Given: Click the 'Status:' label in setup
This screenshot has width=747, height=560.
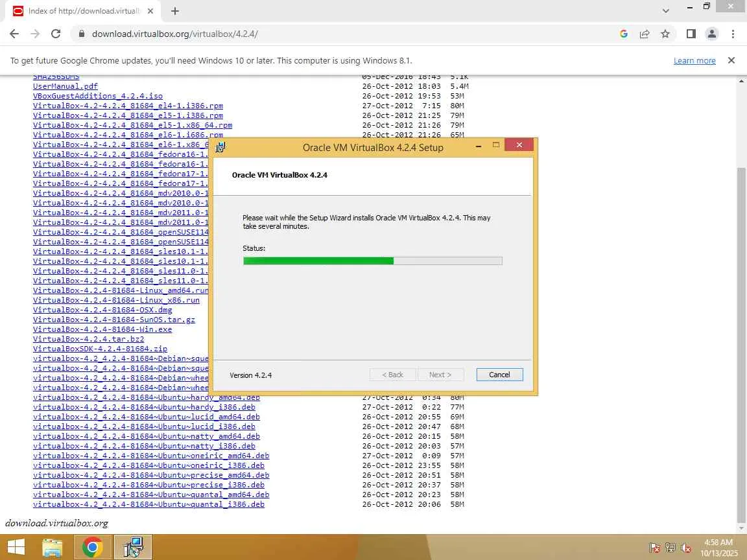Looking at the screenshot, I should coord(254,248).
